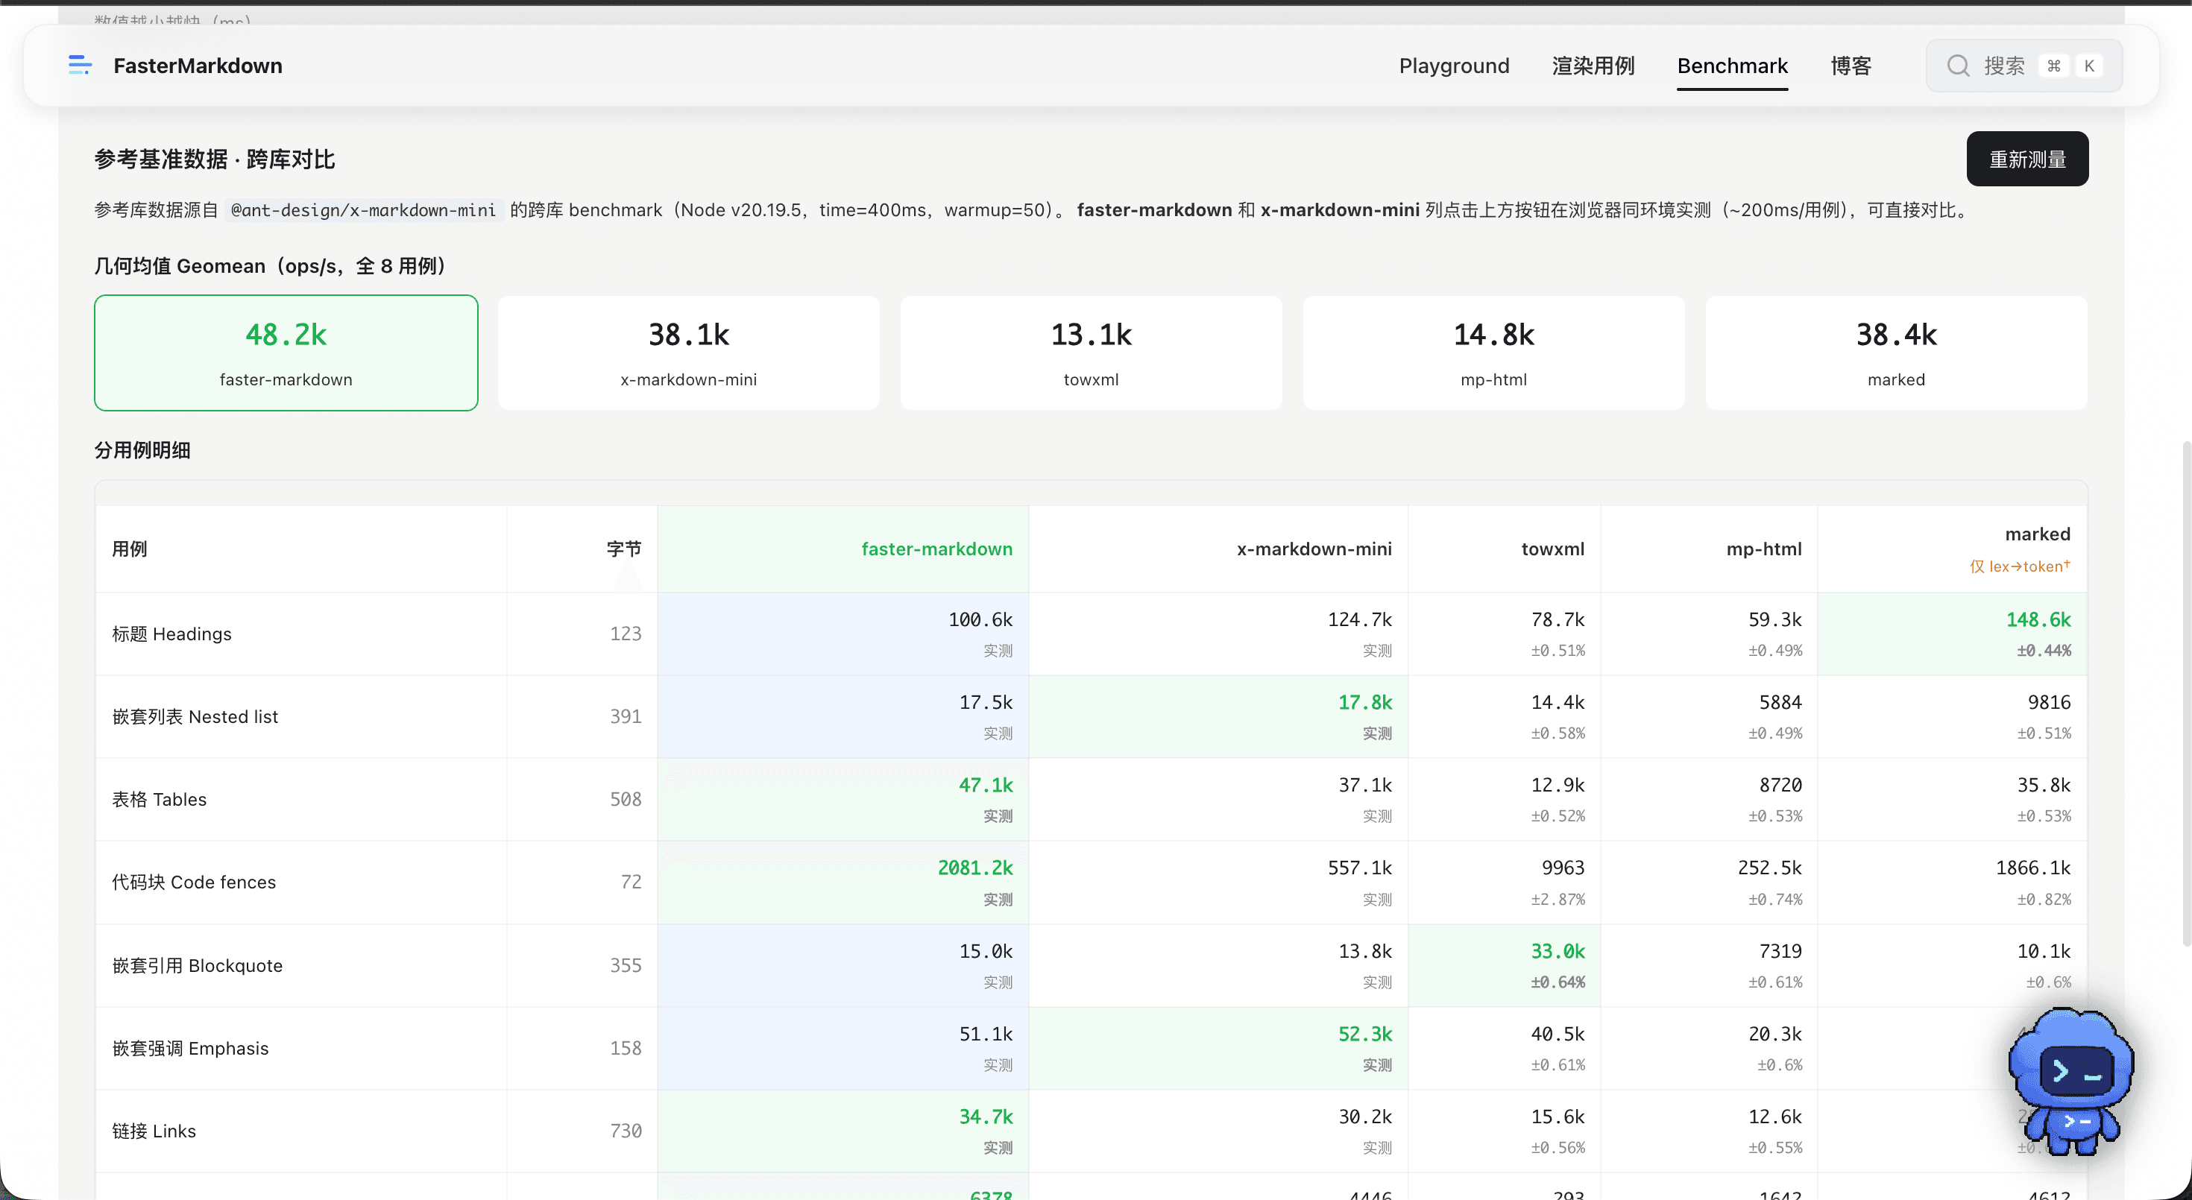Click the 252.5k mp-html Code fences value
Viewport: 2192px width, 1200px height.
1770,868
